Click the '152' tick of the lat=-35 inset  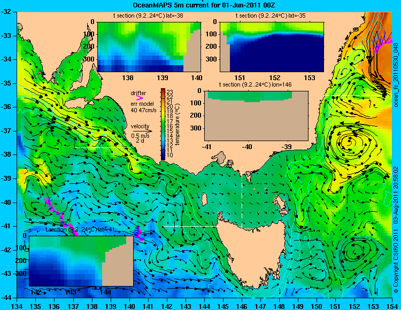coord(275,77)
